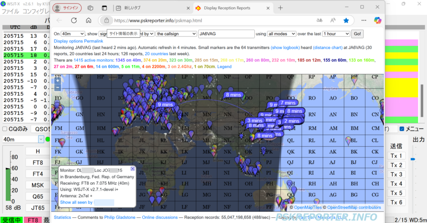Select the FT8 mode button in WSJT-X

tap(38, 162)
